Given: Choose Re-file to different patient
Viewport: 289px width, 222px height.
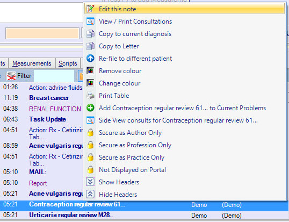Looking at the screenshot, I should 184,59.
